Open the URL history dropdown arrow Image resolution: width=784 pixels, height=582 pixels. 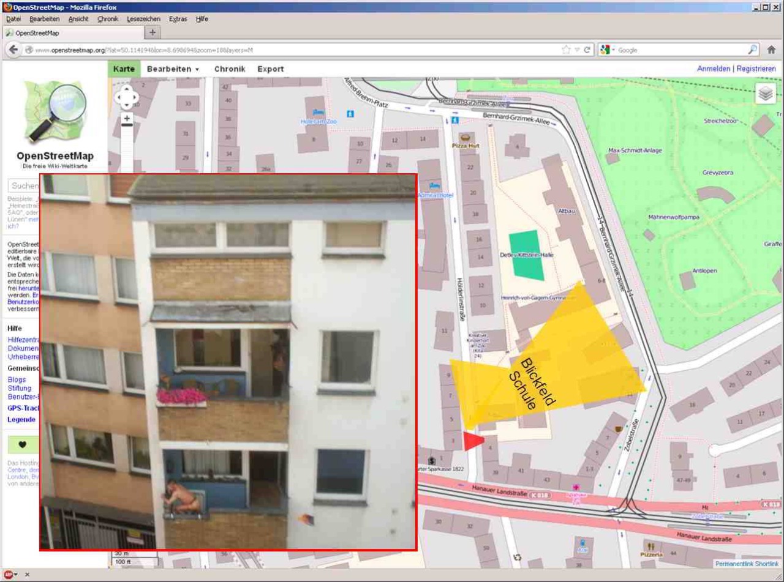pos(577,50)
